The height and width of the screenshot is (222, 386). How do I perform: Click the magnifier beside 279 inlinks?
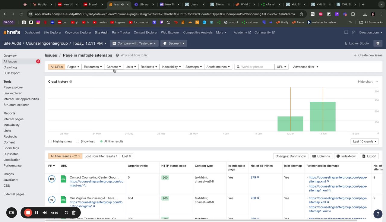click(x=258, y=177)
